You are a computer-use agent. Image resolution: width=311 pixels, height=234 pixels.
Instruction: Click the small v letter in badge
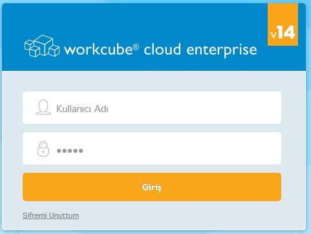click(x=273, y=35)
